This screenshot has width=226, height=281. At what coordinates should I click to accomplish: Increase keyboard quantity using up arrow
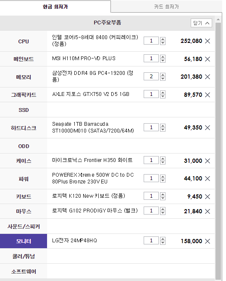tap(163, 194)
